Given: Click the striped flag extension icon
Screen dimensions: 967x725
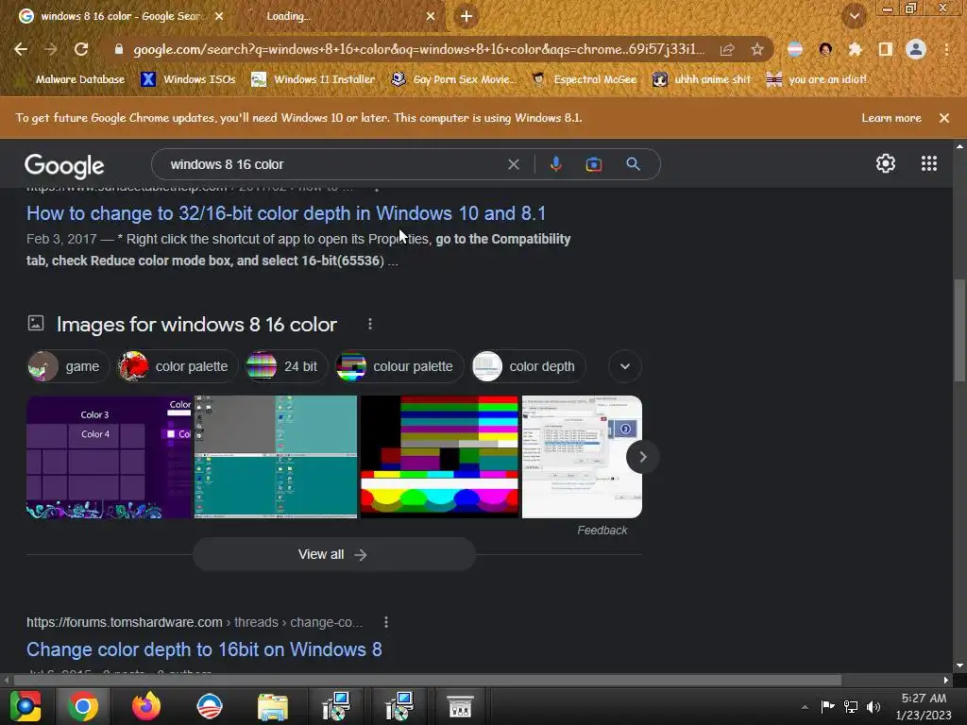Looking at the screenshot, I should (795, 49).
